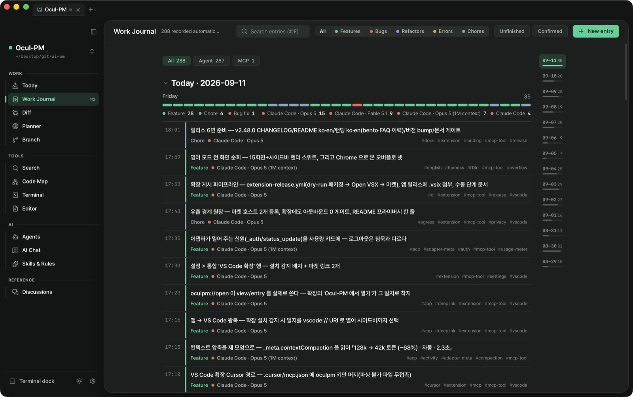Screen dimensions: 633x397
Task: Jump to 09-11 in date timeline
Action: point(552,61)
